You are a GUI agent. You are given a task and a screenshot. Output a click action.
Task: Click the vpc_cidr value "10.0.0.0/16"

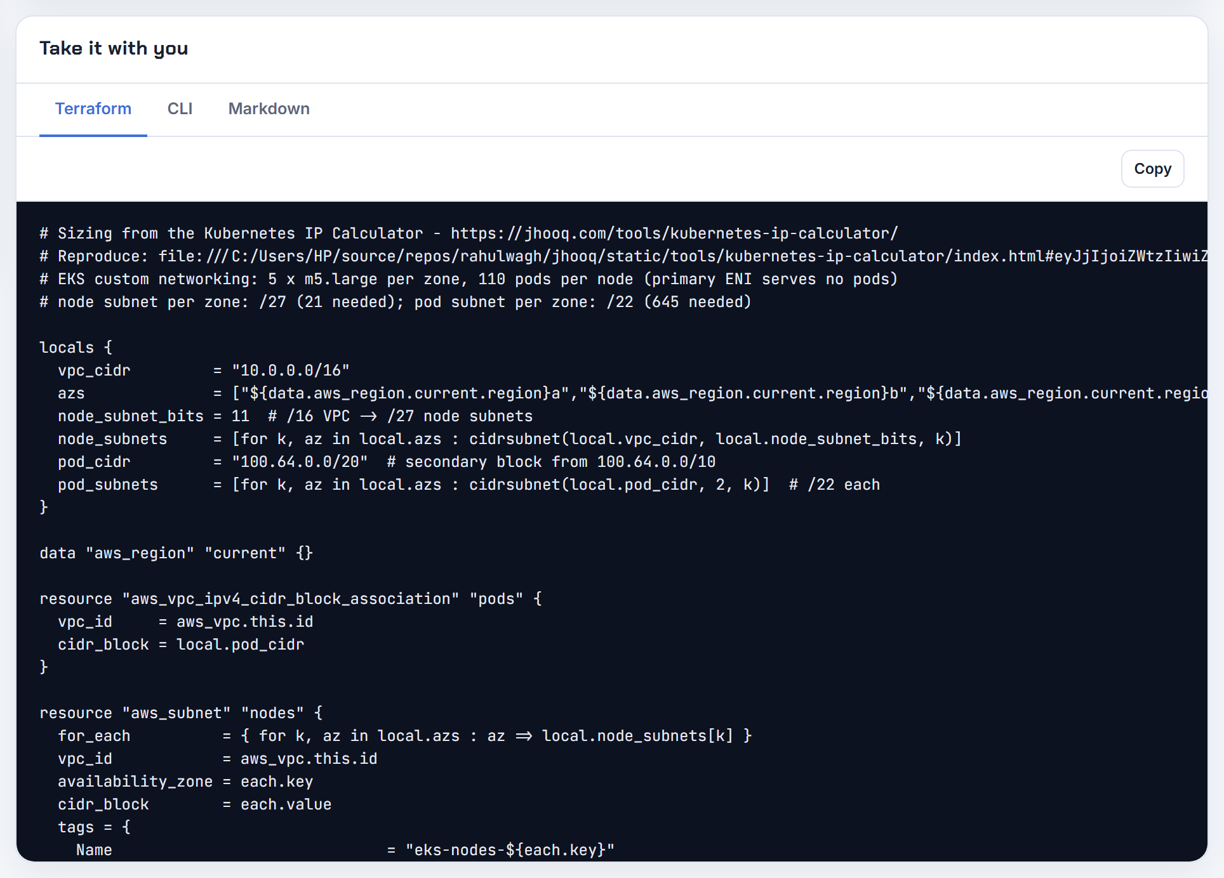click(291, 370)
